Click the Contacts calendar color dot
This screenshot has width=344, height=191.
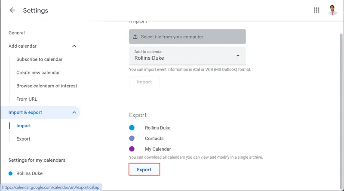coord(132,139)
